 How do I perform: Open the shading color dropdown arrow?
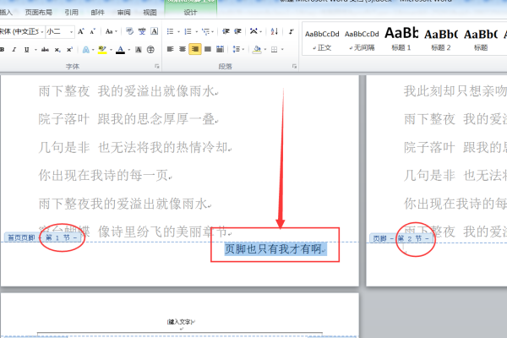point(265,50)
